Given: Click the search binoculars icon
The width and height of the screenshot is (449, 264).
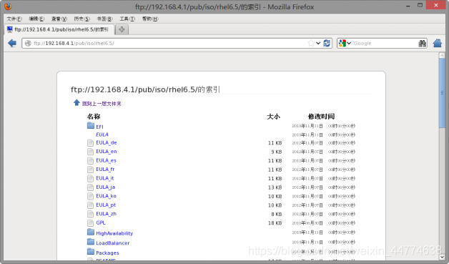Looking at the screenshot, I should (422, 43).
